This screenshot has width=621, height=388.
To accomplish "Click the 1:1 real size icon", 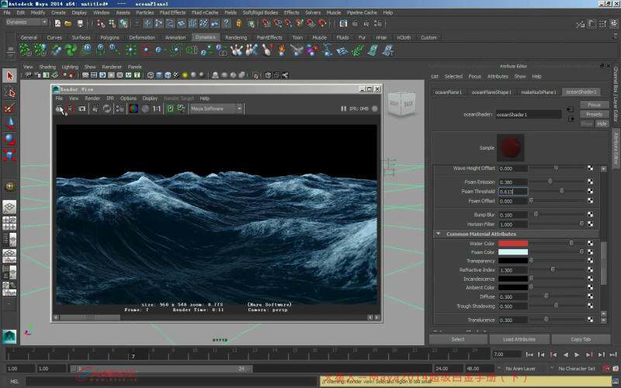I will [x=157, y=109].
